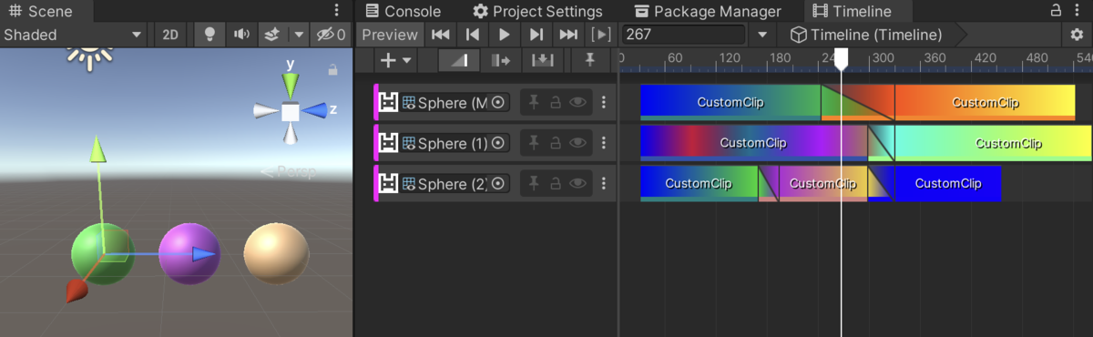Step to the next frame
Viewport: 1093px width, 337px height.
[x=536, y=35]
